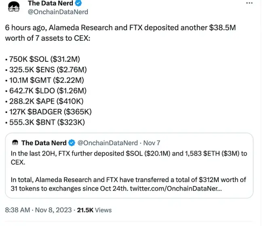Click the verified badge inside the quoted tweet
The width and height of the screenshot is (262, 226).
click(x=72, y=143)
